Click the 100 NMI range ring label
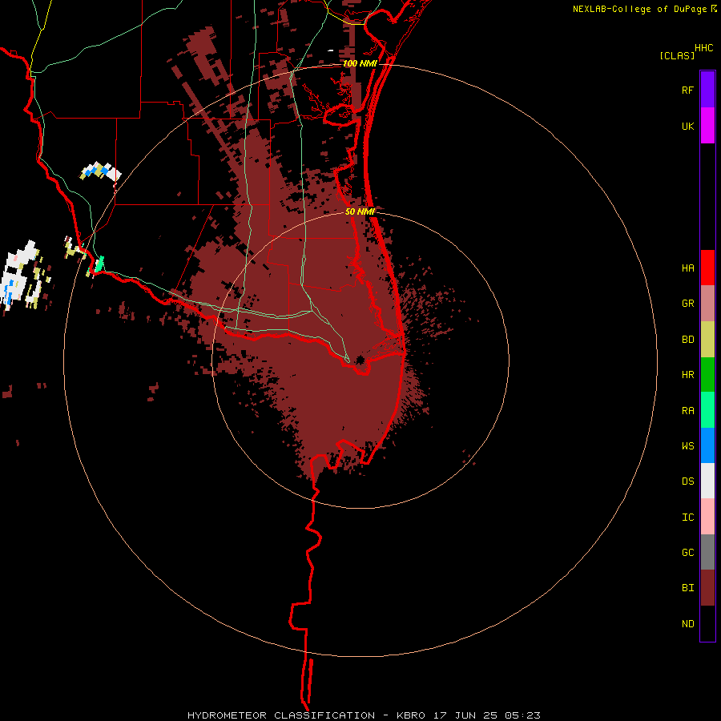Image resolution: width=721 pixels, height=721 pixels. click(x=360, y=63)
